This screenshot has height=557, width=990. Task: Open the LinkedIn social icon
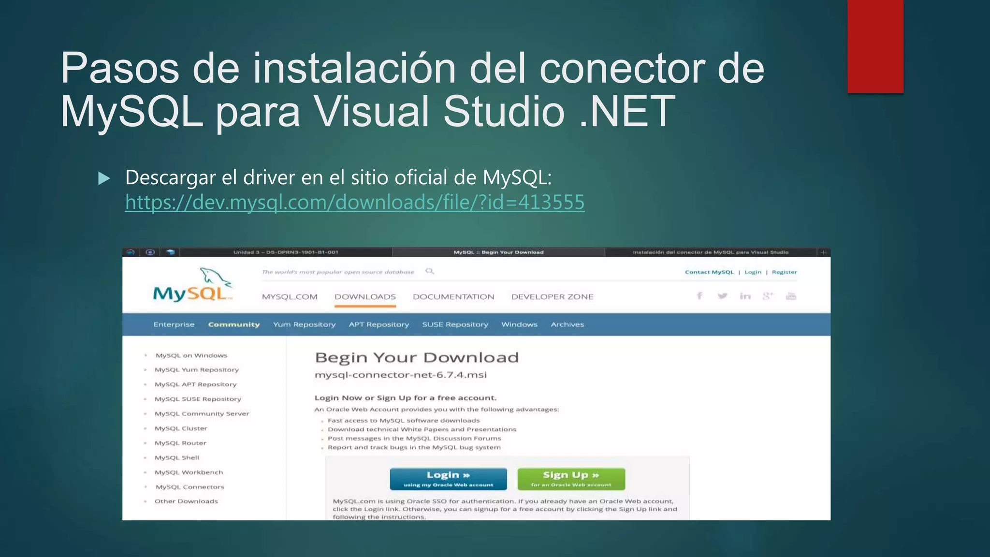coord(745,296)
